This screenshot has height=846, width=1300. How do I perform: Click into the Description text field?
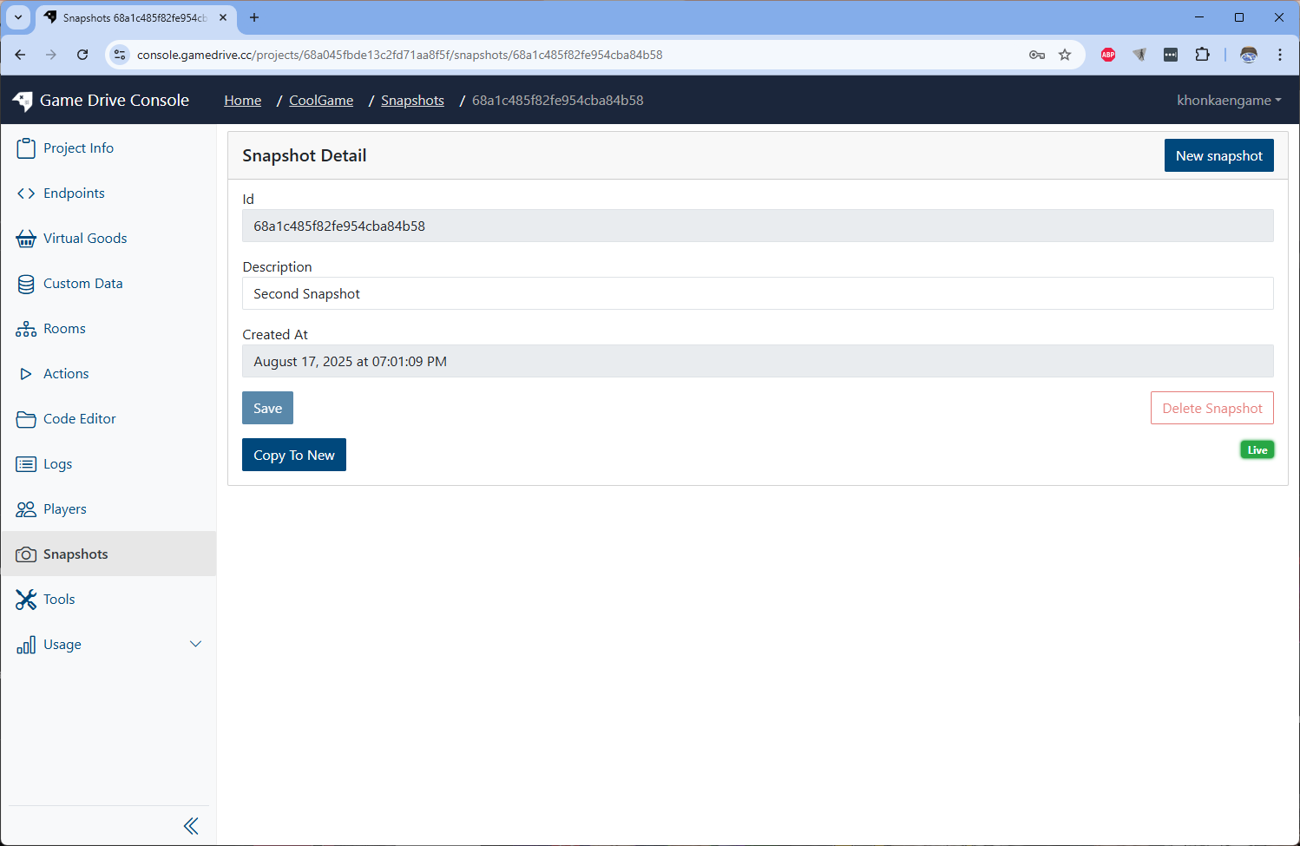tap(757, 294)
